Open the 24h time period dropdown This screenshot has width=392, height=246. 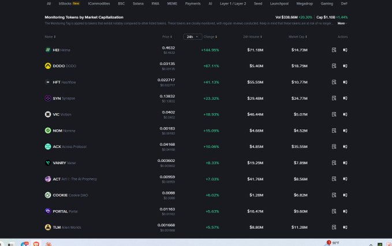tap(192, 37)
